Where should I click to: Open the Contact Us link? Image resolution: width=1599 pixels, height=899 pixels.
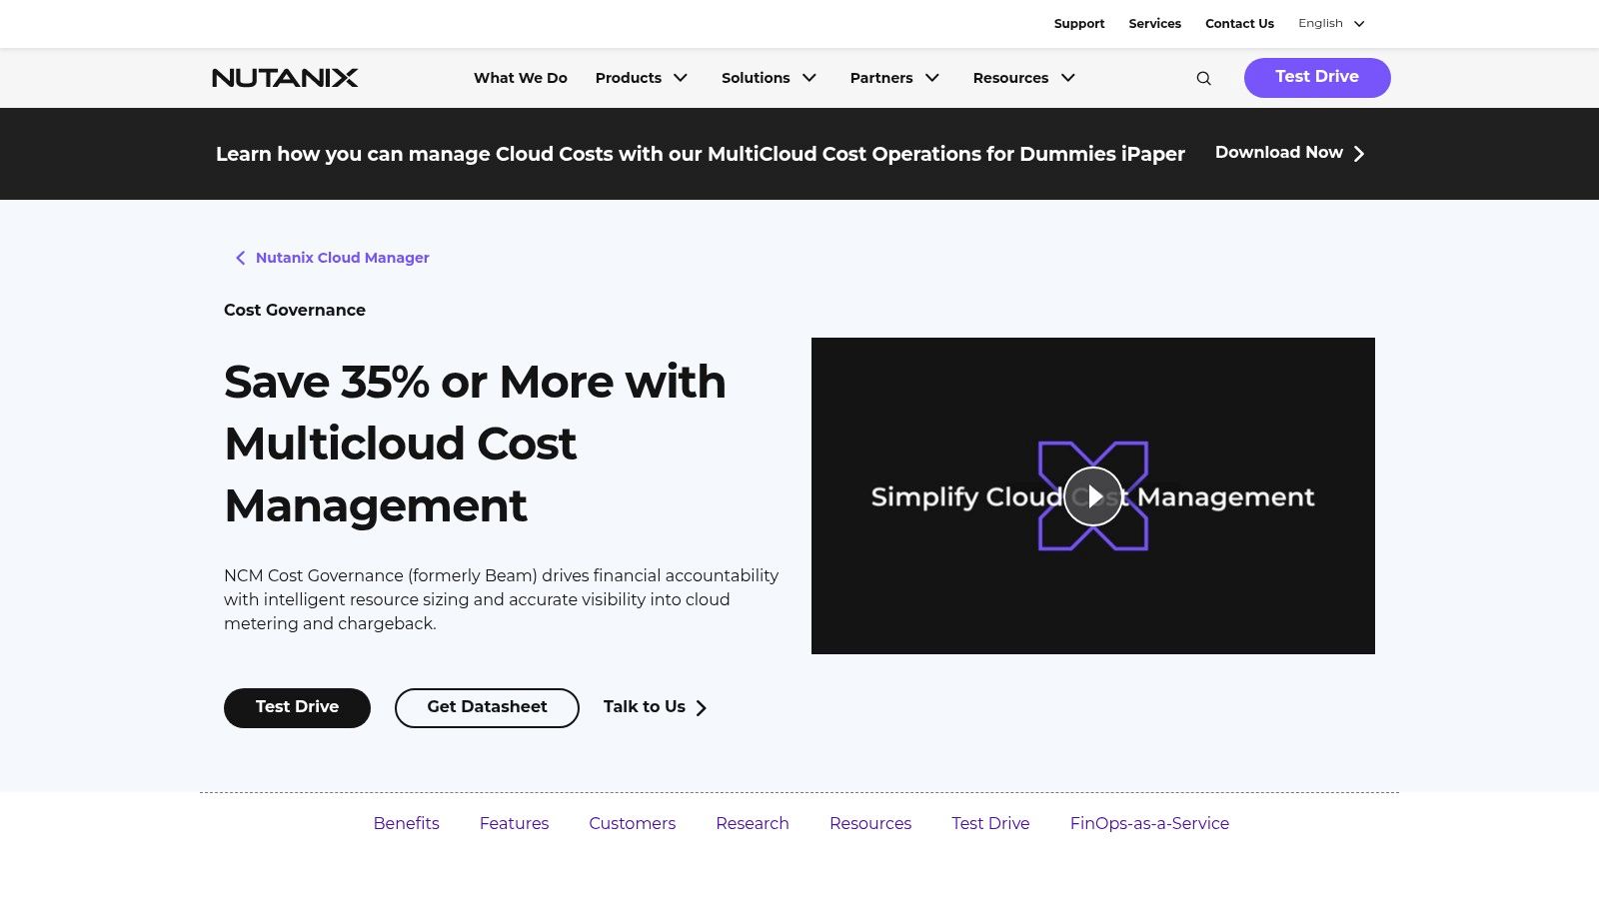tap(1239, 23)
